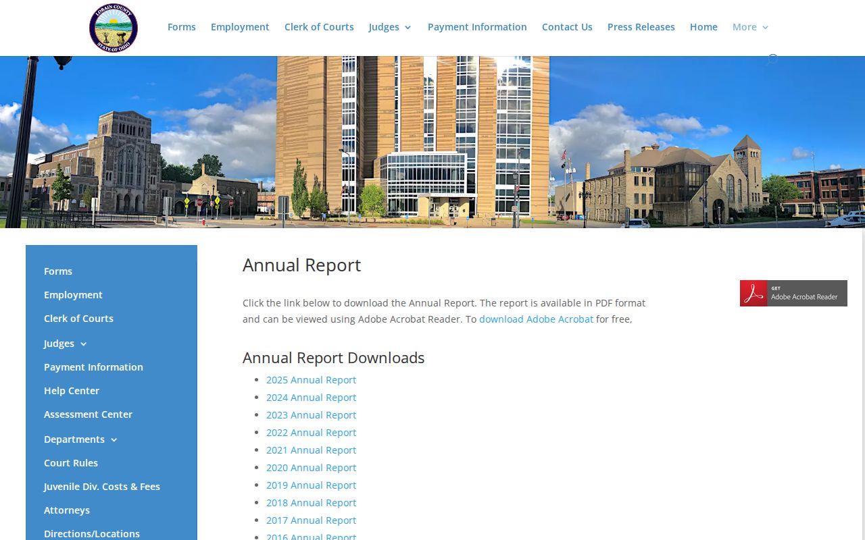Select Attorneys in the sidebar
This screenshot has height=540, width=865.
point(67,510)
